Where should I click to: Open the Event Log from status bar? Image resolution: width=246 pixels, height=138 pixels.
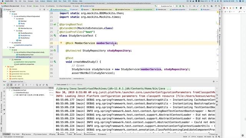tap(213, 134)
